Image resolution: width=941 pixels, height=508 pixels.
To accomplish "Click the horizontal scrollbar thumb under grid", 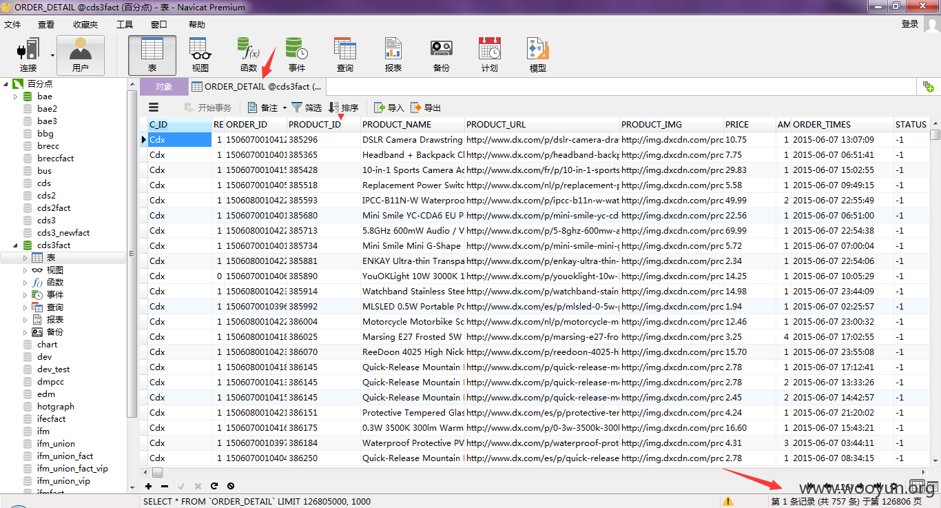I will click(157, 473).
